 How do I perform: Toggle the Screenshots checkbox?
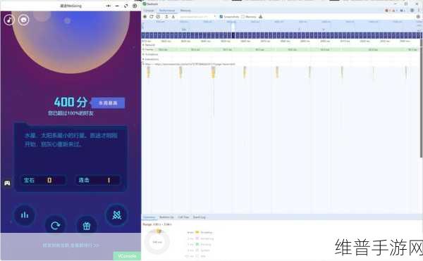point(221,17)
